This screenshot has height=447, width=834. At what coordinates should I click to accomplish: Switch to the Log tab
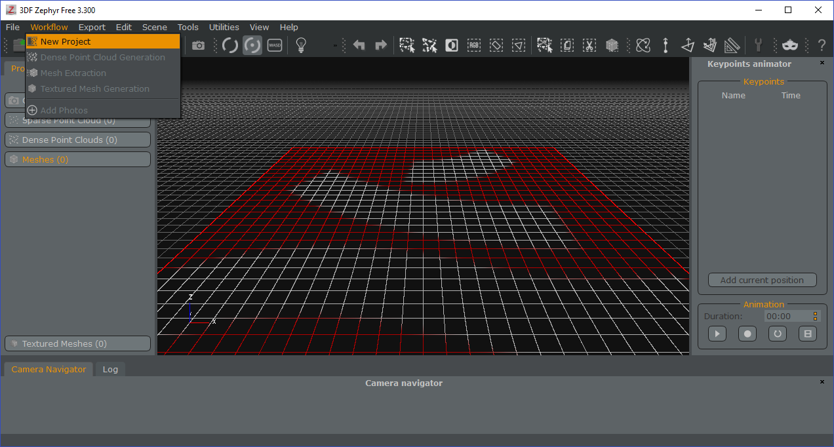tap(110, 369)
